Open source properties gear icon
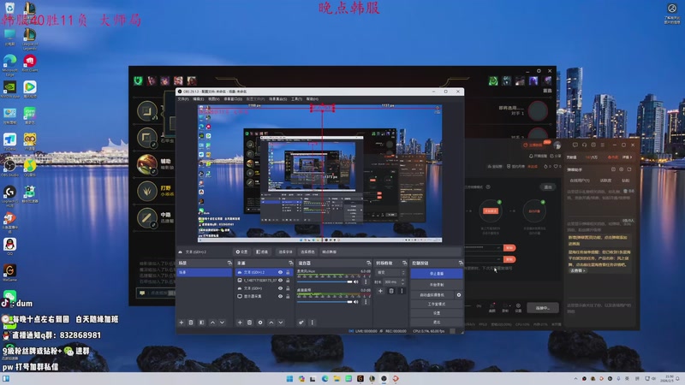The image size is (685, 385). click(x=260, y=323)
